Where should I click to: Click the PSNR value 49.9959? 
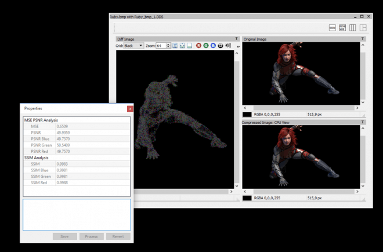coord(63,133)
